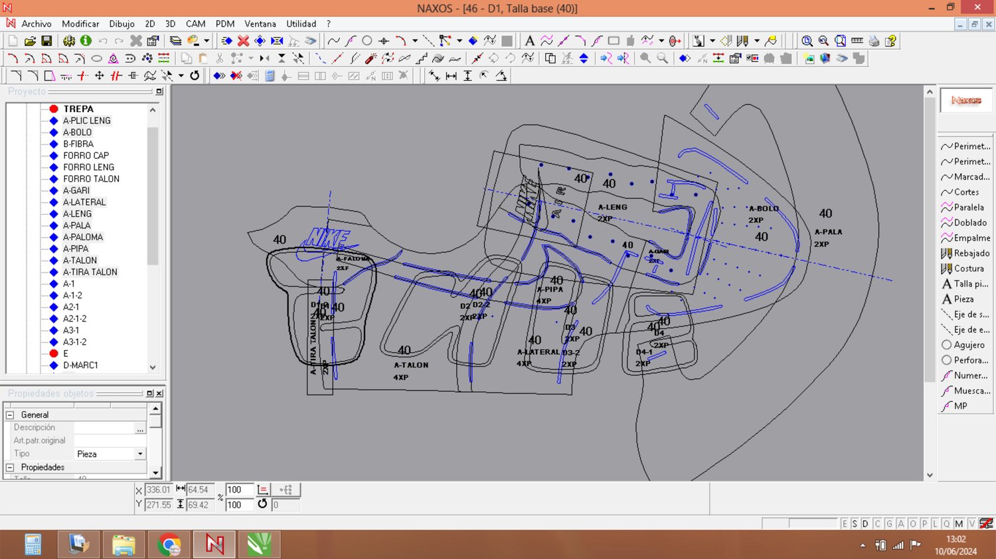Toggle the G indicator in the status bar
This screenshot has width=996, height=559.
(889, 524)
